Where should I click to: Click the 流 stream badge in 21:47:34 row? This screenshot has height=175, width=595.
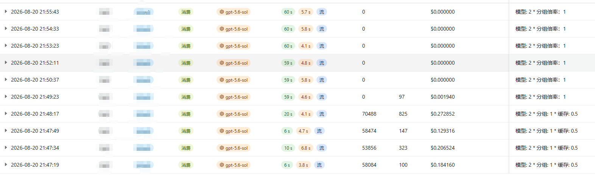click(x=322, y=148)
